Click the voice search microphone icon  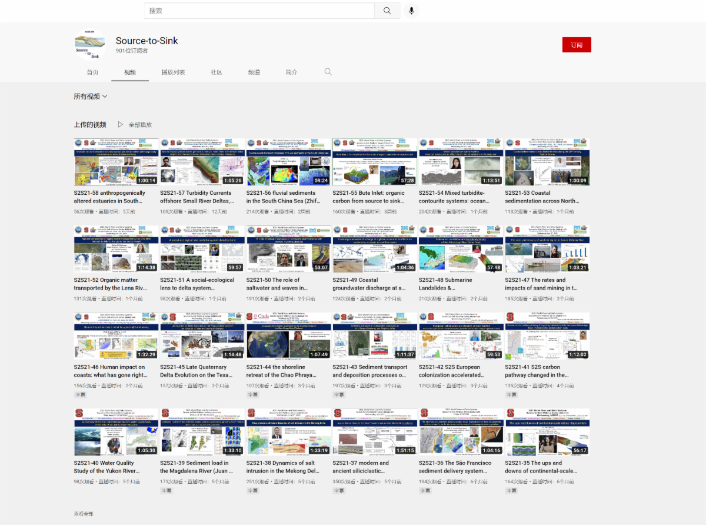point(411,11)
